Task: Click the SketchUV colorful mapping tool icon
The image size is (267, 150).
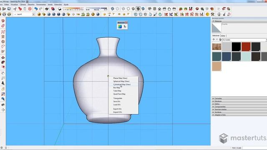Action: point(120,27)
